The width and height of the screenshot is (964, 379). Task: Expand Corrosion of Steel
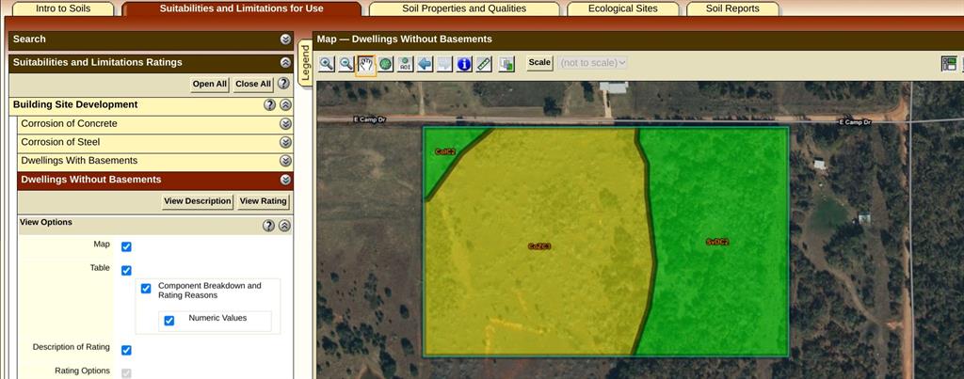click(x=285, y=143)
